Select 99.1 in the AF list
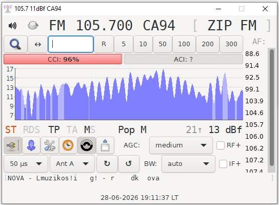Screen dimensions: 279x205 [x=252, y=89]
